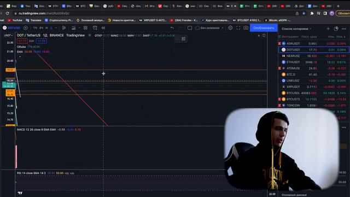
Task: Select the NEARUSDT watchlist row
Action: tap(313, 56)
